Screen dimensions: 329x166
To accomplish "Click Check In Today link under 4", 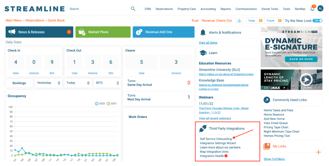I will click(16, 73).
